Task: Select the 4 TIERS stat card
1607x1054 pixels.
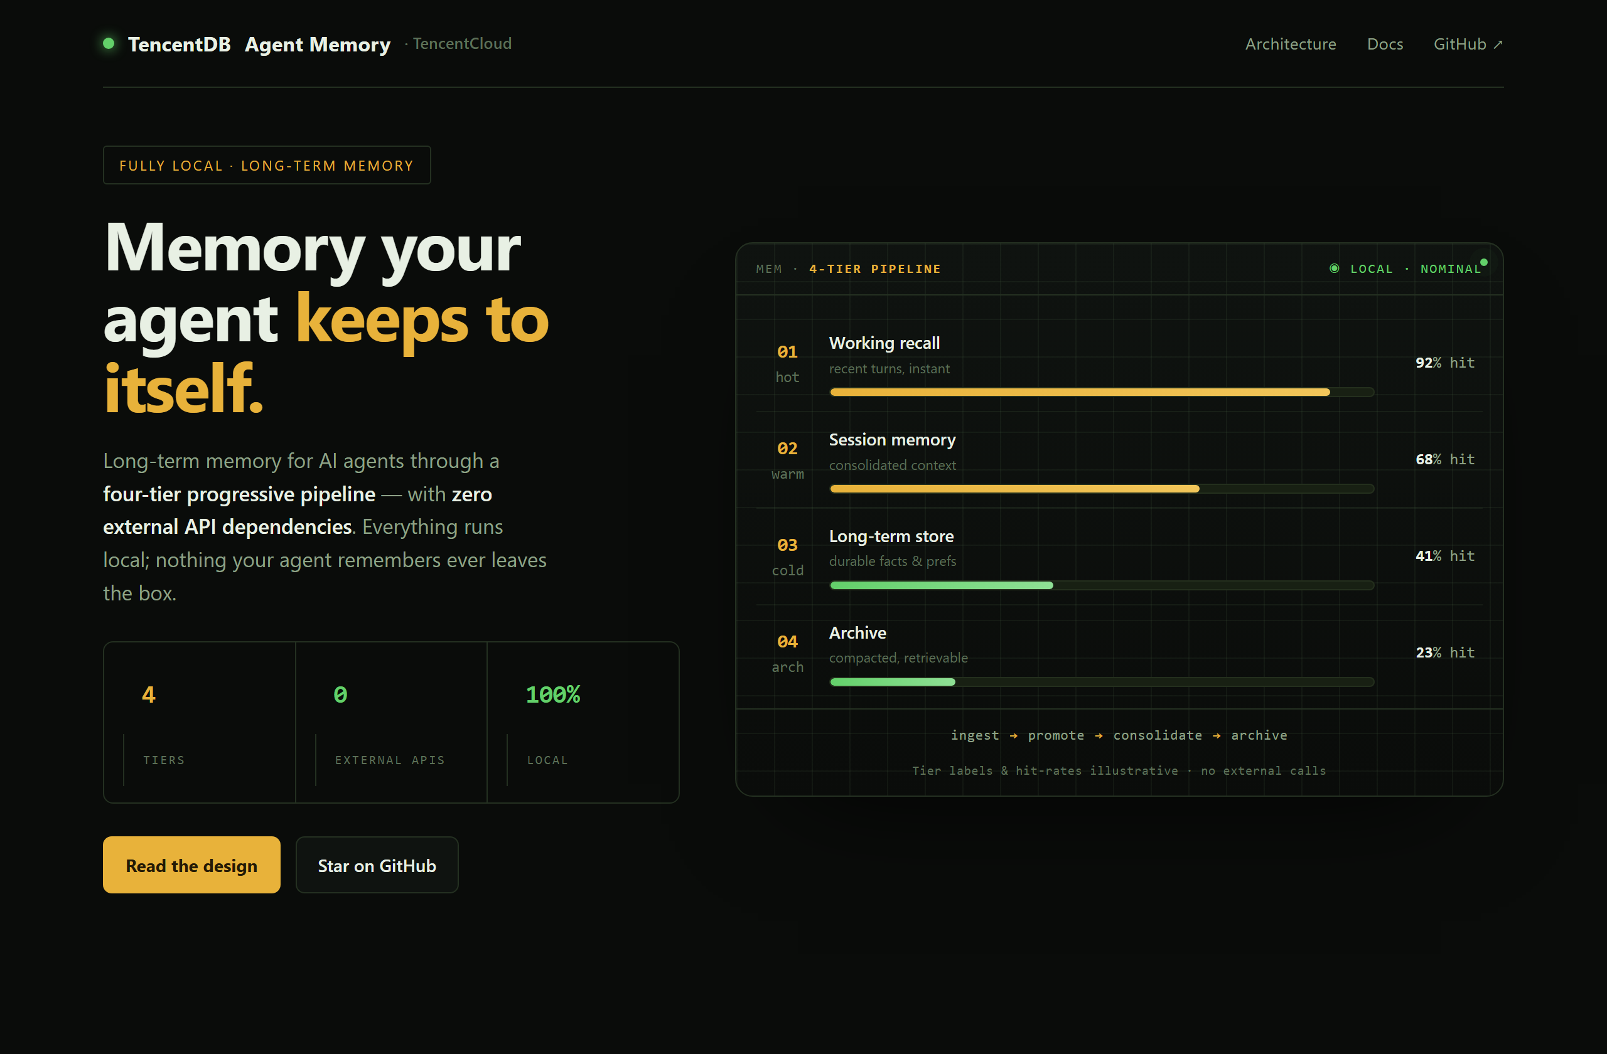Action: (200, 722)
